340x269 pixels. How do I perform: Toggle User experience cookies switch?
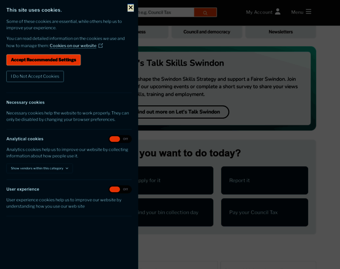120,189
